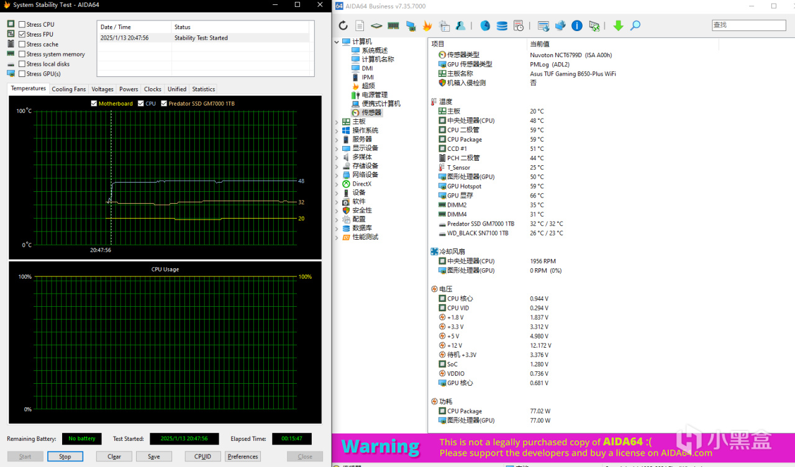Enable the Stress cache checkbox

22,44
